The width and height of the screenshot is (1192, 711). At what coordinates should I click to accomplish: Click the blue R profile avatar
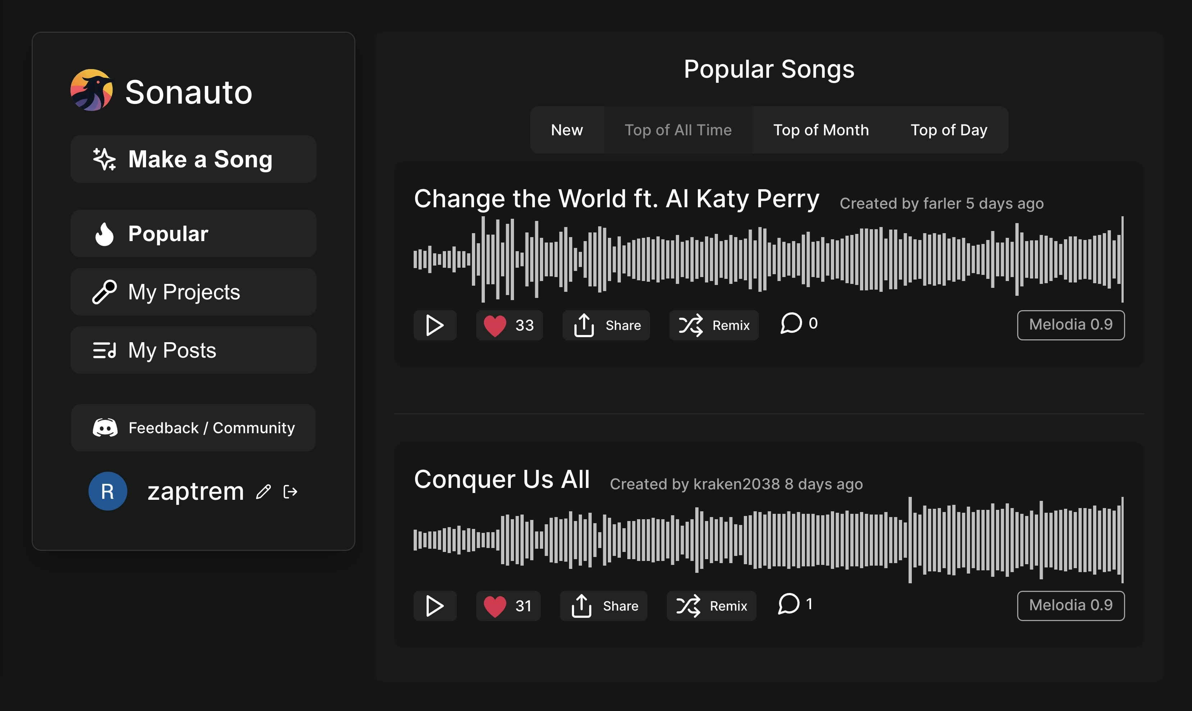click(108, 491)
